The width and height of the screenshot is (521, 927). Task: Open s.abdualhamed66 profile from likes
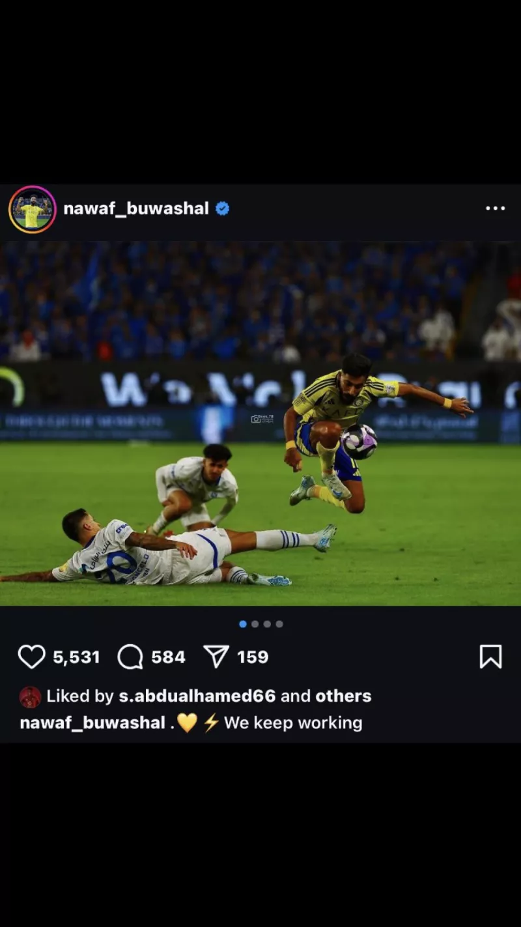(x=197, y=696)
